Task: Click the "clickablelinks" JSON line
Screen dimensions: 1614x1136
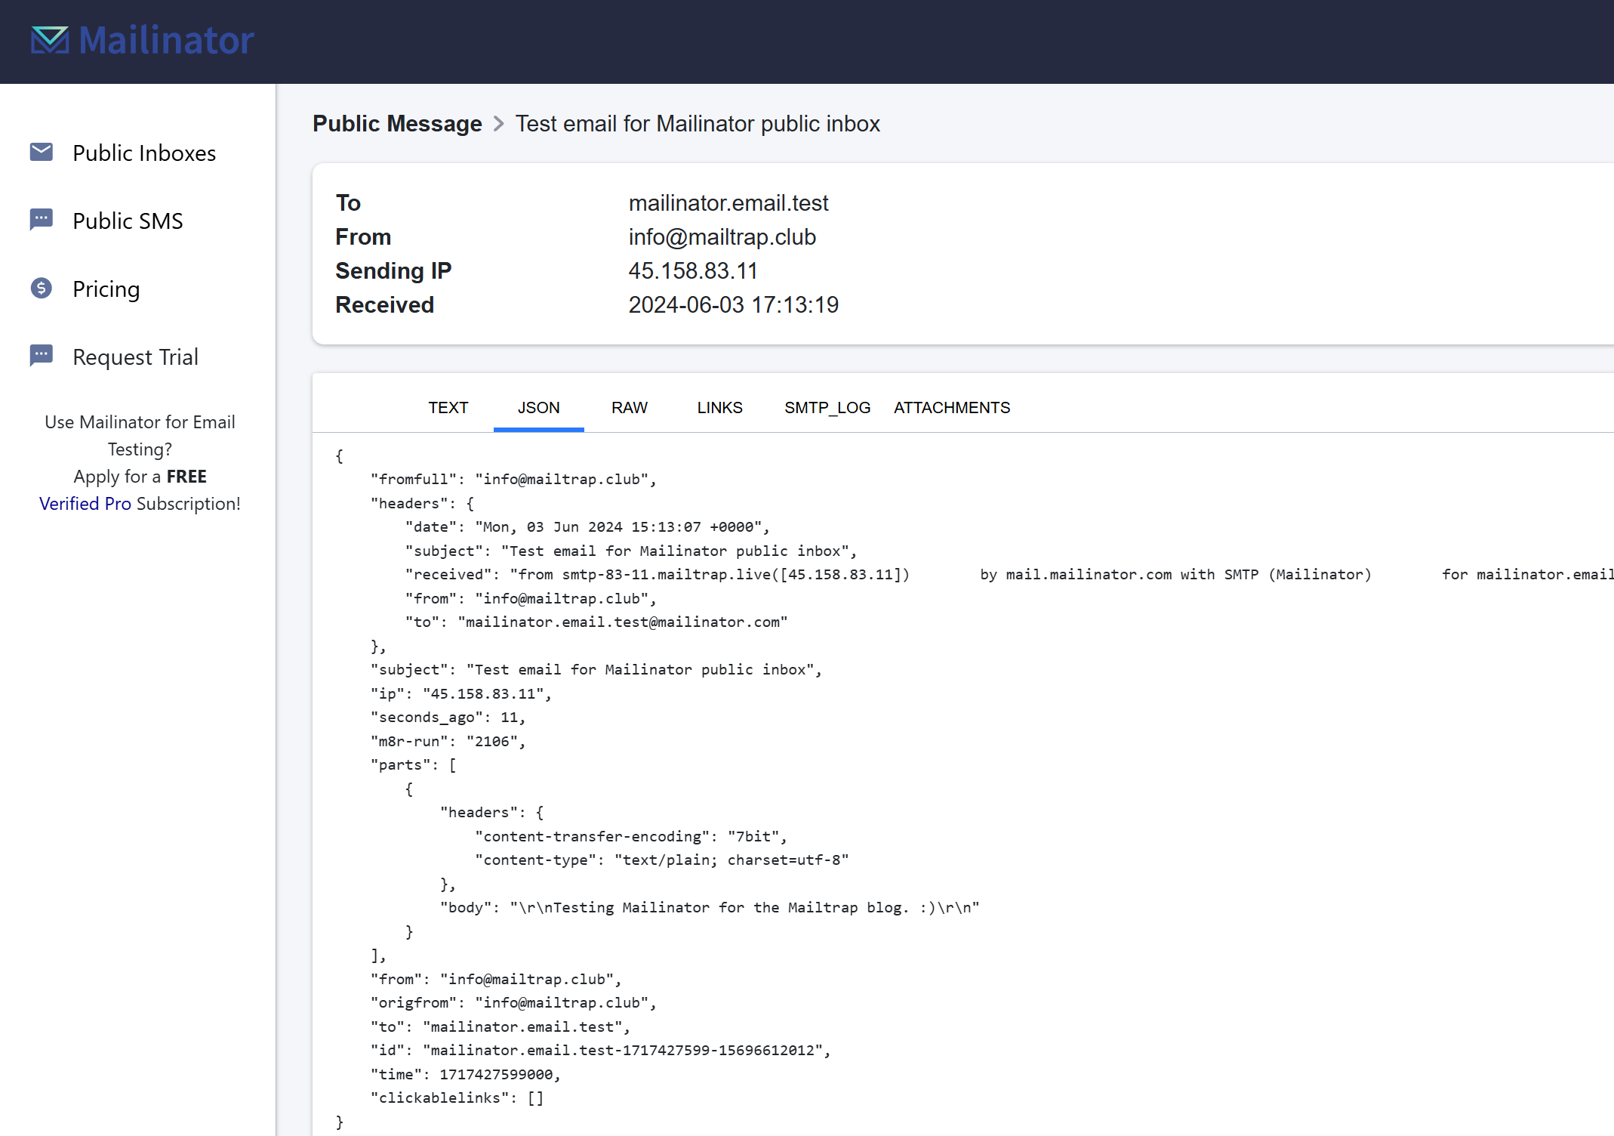Action: pyautogui.click(x=457, y=1098)
